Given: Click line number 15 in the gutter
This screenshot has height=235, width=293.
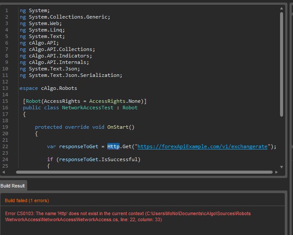Looking at the screenshot, I should (x=5, y=101).
